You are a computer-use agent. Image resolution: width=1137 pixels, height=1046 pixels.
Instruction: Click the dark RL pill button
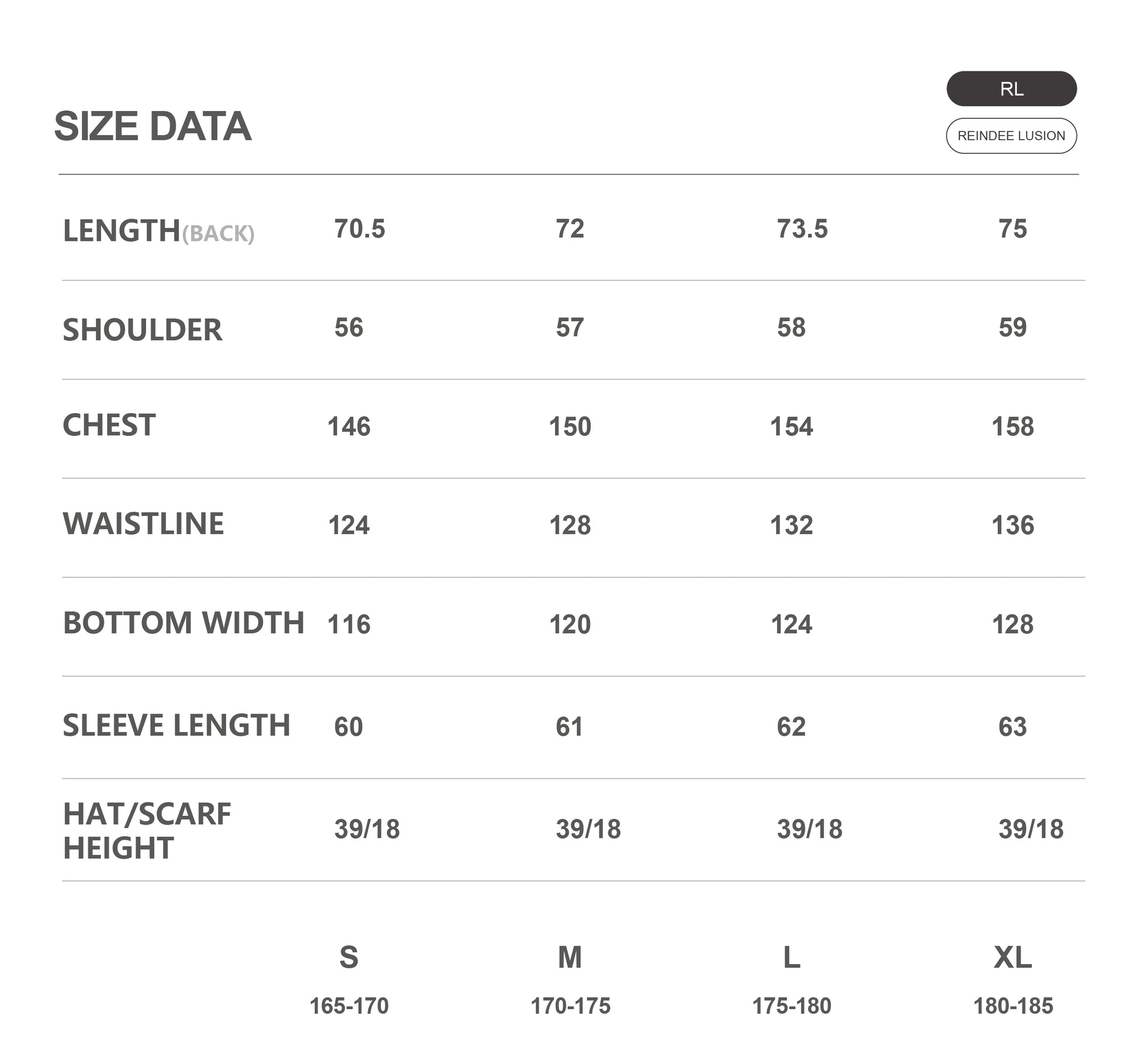(1011, 89)
